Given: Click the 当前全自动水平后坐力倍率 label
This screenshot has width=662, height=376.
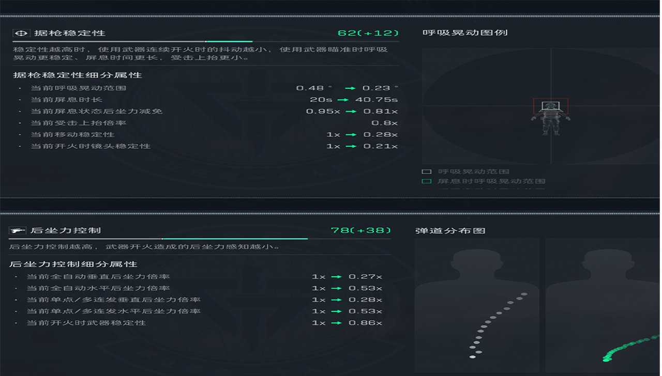Looking at the screenshot, I should [98, 288].
